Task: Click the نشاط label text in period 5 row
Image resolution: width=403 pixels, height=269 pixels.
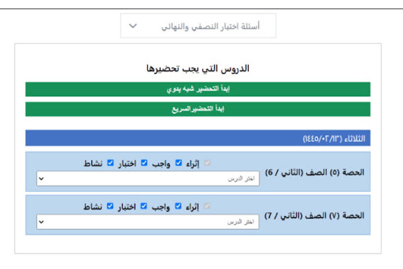Action: [x=93, y=163]
